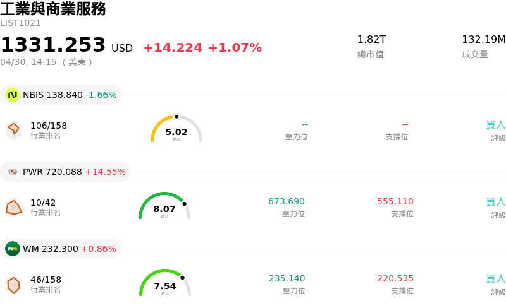Open NBIS industry rank radar icon

13,129
